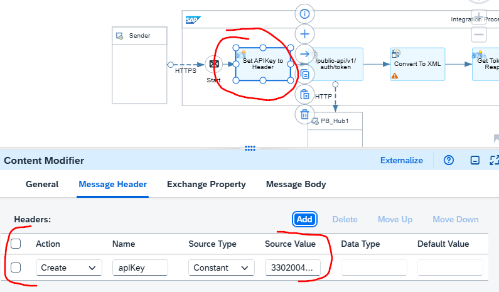Click the Externalize link
Image resolution: width=499 pixels, height=292 pixels.
click(401, 160)
